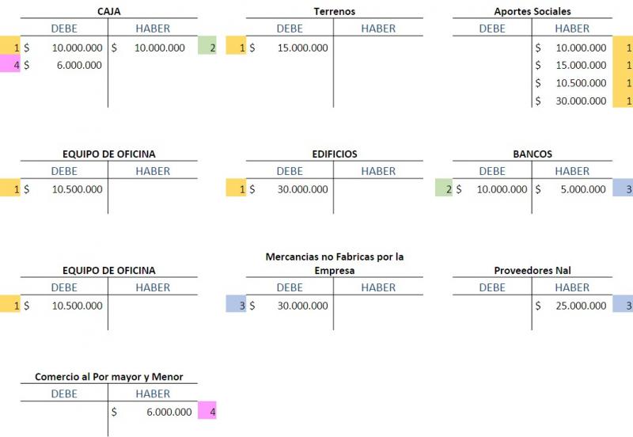This screenshot has height=437, width=633.
Task: Select pink cell 4 beside Comercio haber
Action: (207, 412)
